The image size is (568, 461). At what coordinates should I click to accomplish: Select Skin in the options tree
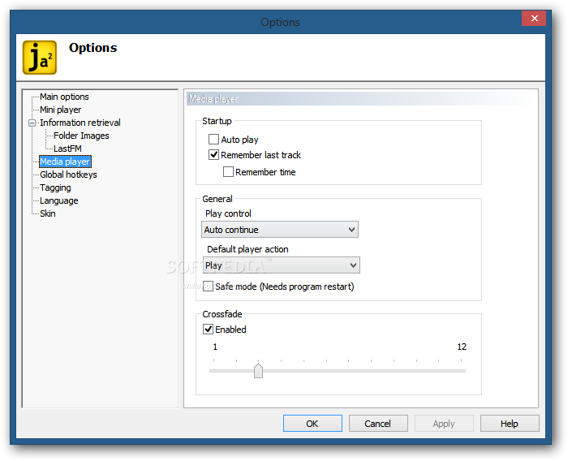point(47,213)
